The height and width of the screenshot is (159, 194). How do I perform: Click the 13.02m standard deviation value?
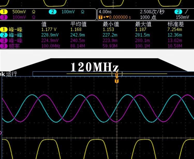tap(175, 40)
